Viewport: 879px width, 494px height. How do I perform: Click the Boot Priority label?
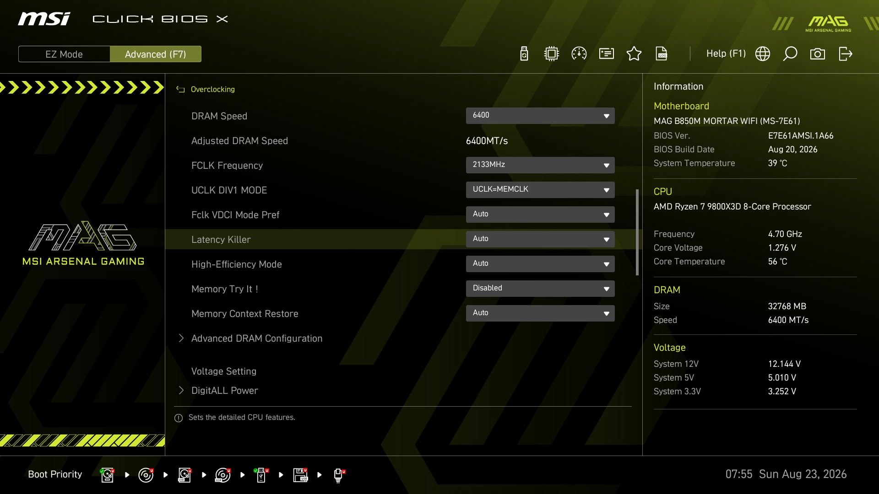pos(55,474)
